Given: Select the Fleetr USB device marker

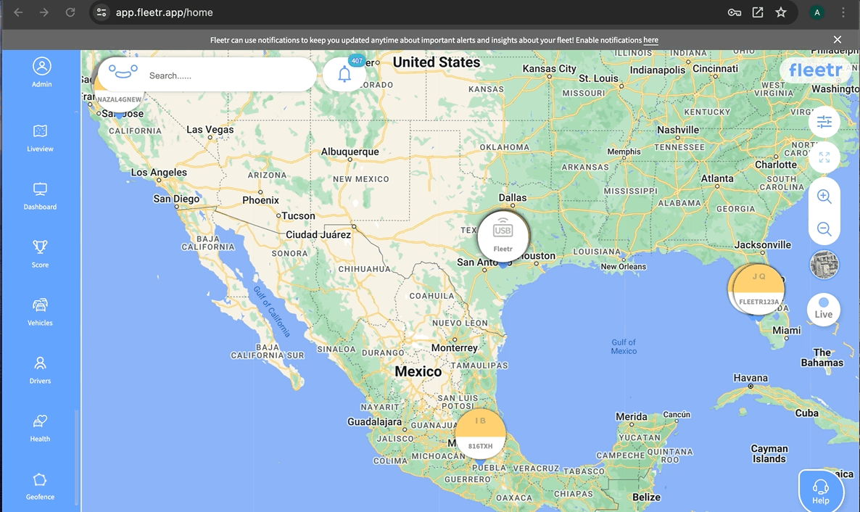Looking at the screenshot, I should pos(503,236).
